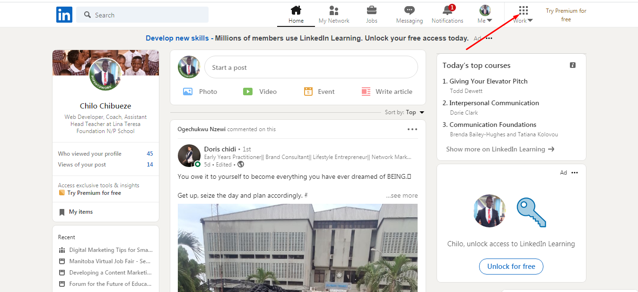This screenshot has width=638, height=292.
Task: Click Doris chidi's profile picture
Action: (189, 156)
